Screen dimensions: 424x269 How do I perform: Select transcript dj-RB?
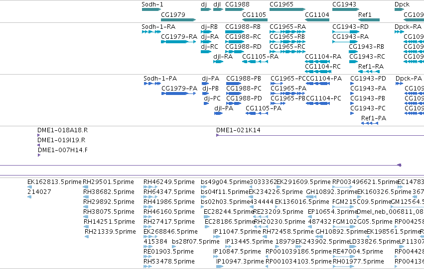click(x=206, y=32)
